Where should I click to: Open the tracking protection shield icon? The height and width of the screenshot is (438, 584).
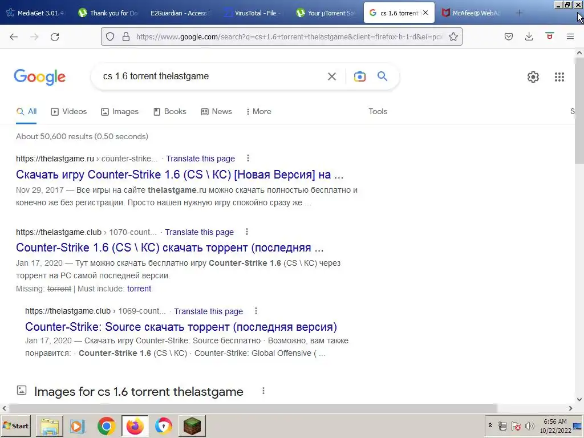coord(110,36)
